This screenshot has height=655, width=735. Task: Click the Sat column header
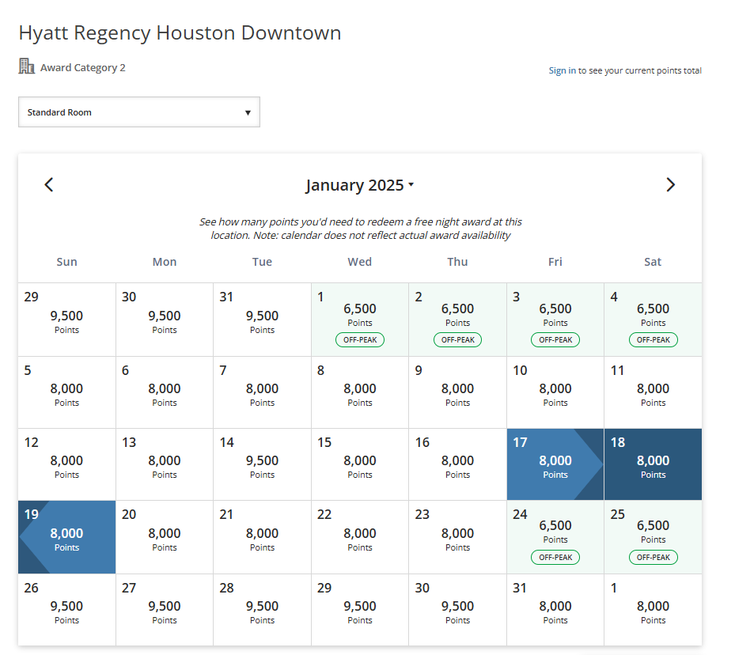click(653, 262)
